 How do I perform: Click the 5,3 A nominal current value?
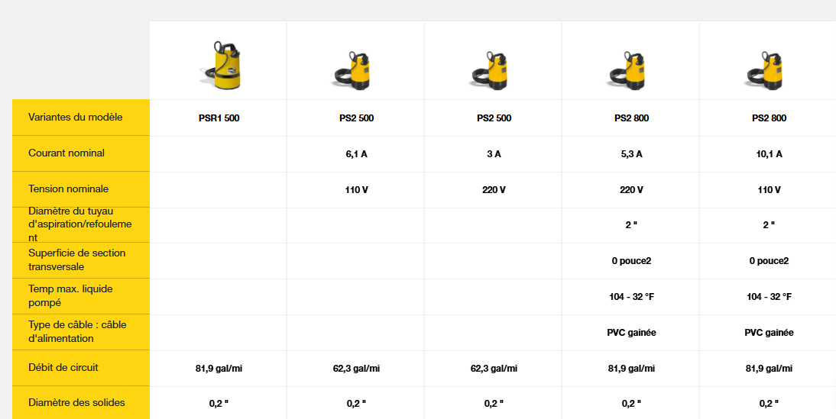click(631, 154)
